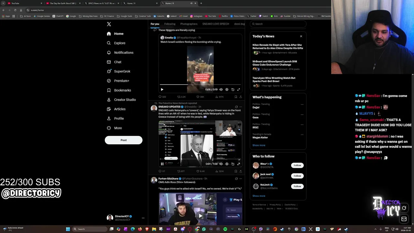Like the crying soldiers post
Image resolution: width=414 pixels, height=233 pixels.
click(x=200, y=97)
